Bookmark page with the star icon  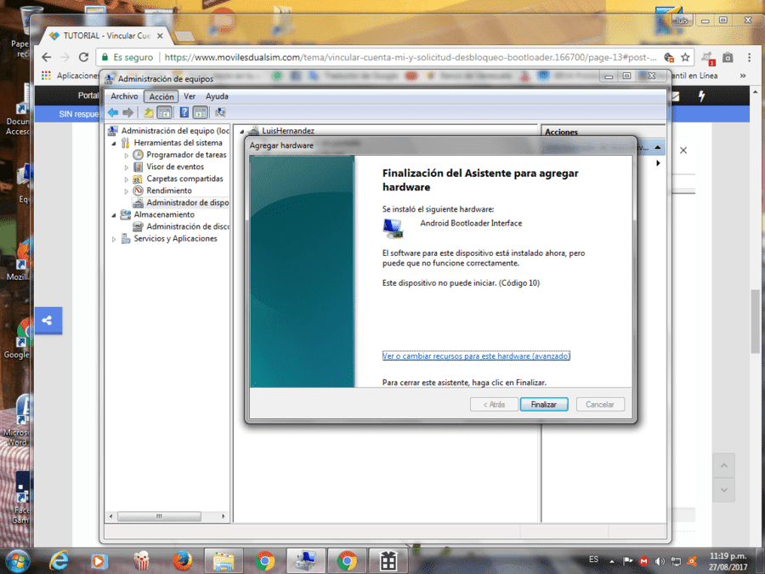click(x=685, y=57)
